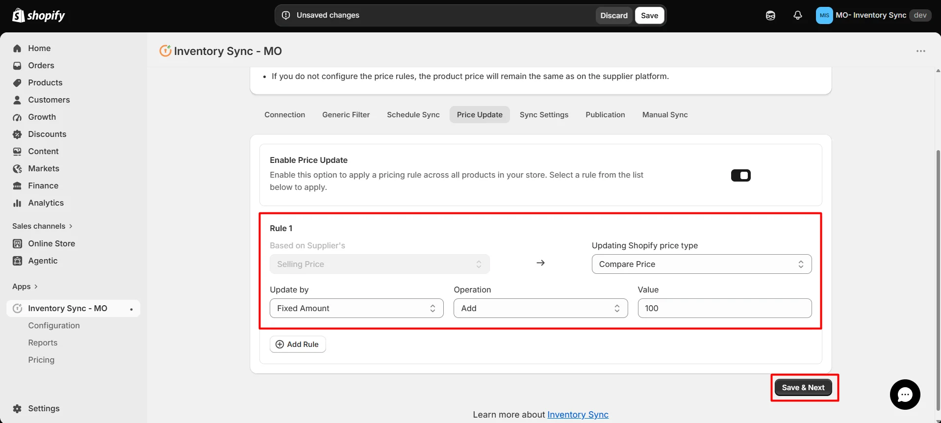The height and width of the screenshot is (423, 941).
Task: Click the Save & Next button
Action: [x=803, y=387]
